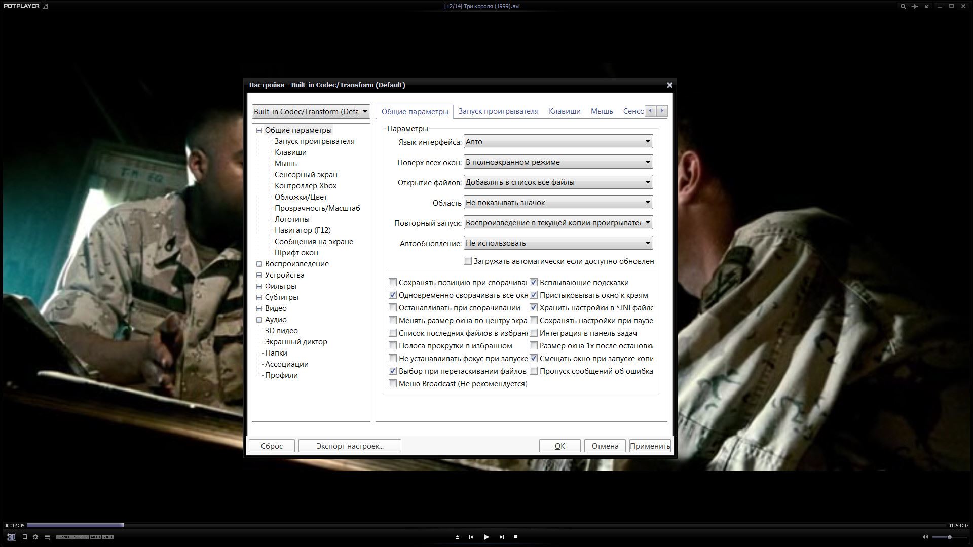Open the 'Язык интерфейса' dropdown
973x547 pixels.
[x=558, y=142]
